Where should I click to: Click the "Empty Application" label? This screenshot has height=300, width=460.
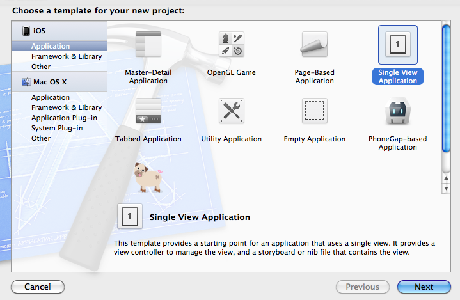[315, 139]
